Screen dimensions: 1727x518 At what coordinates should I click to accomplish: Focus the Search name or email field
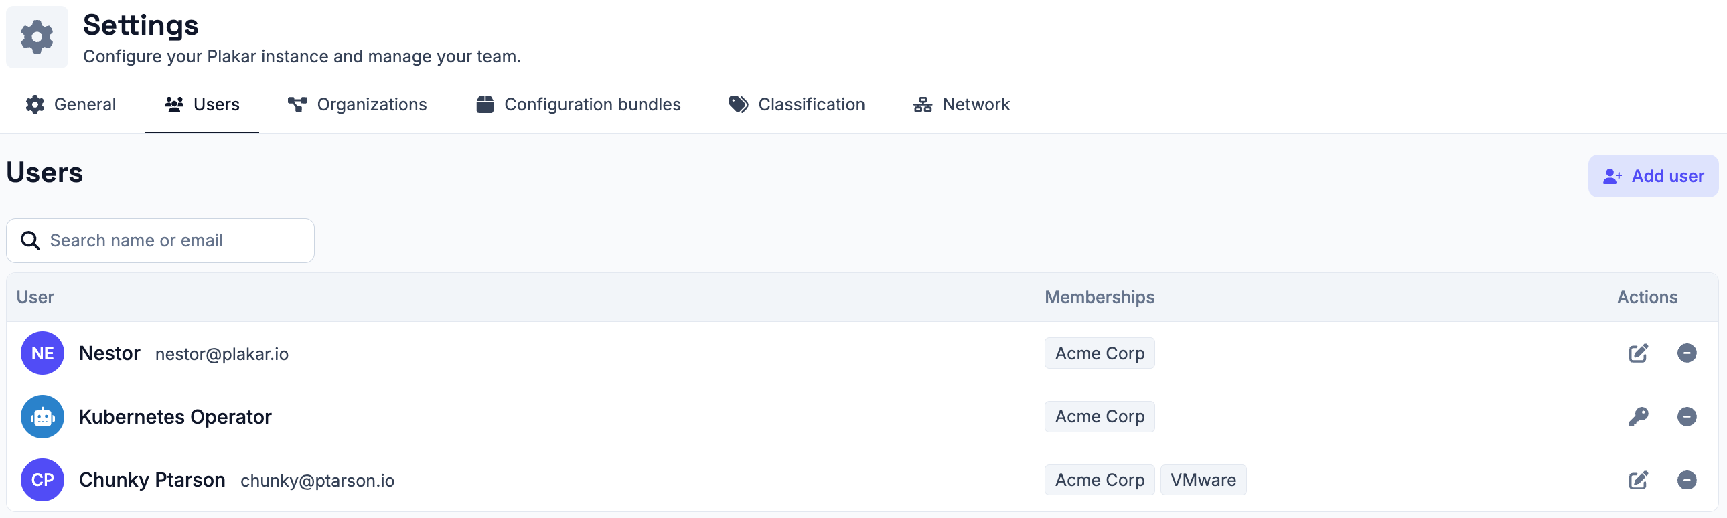click(x=160, y=240)
